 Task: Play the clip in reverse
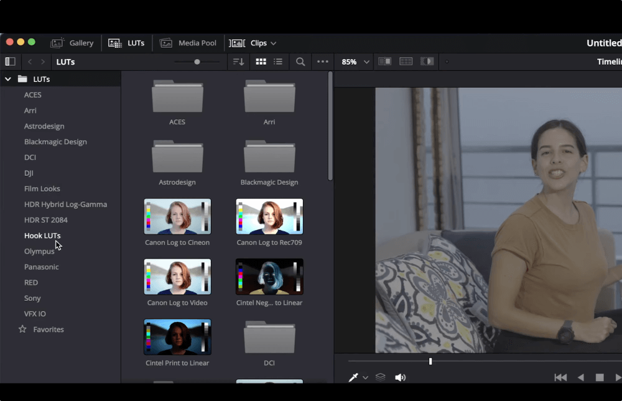pyautogui.click(x=581, y=377)
